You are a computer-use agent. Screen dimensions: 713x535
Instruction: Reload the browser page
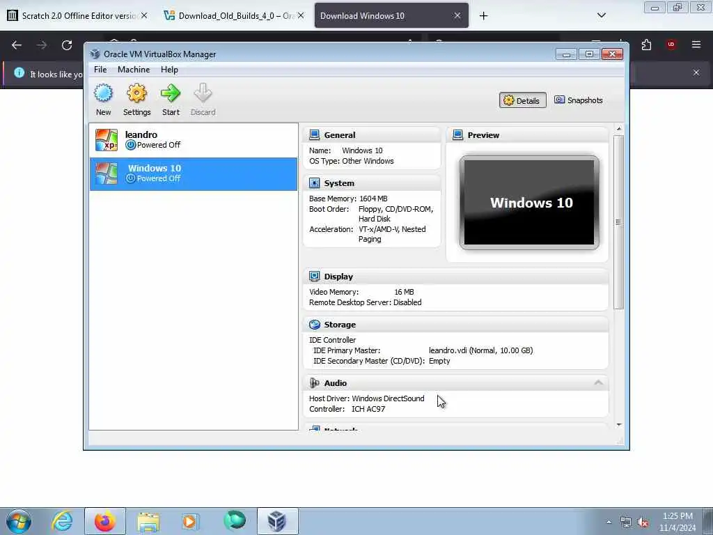[x=67, y=45]
